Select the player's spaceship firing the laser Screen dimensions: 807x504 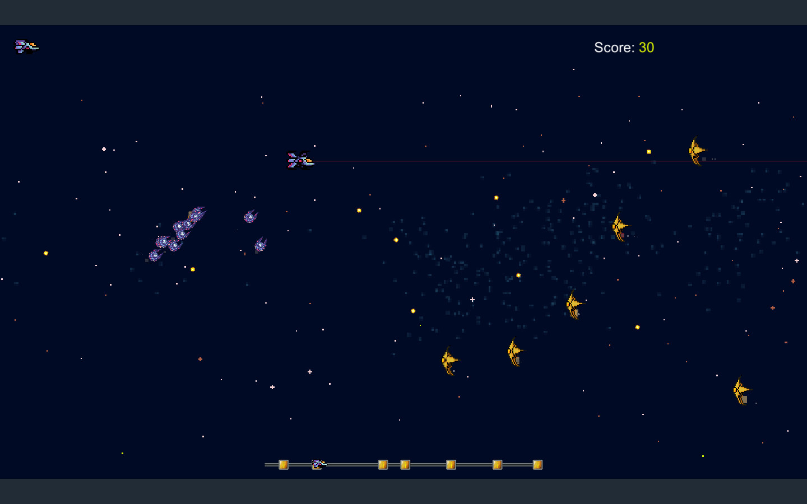point(299,160)
